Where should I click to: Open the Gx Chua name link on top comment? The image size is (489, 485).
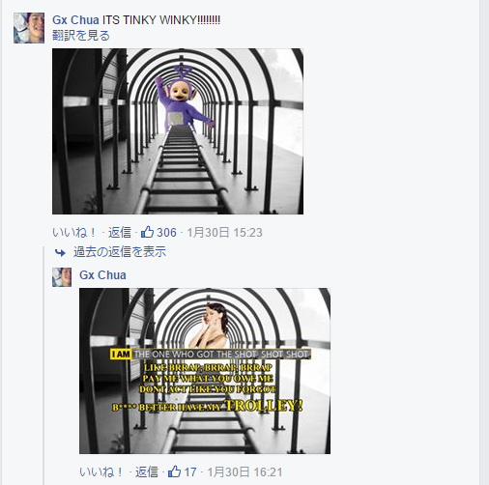(x=75, y=20)
